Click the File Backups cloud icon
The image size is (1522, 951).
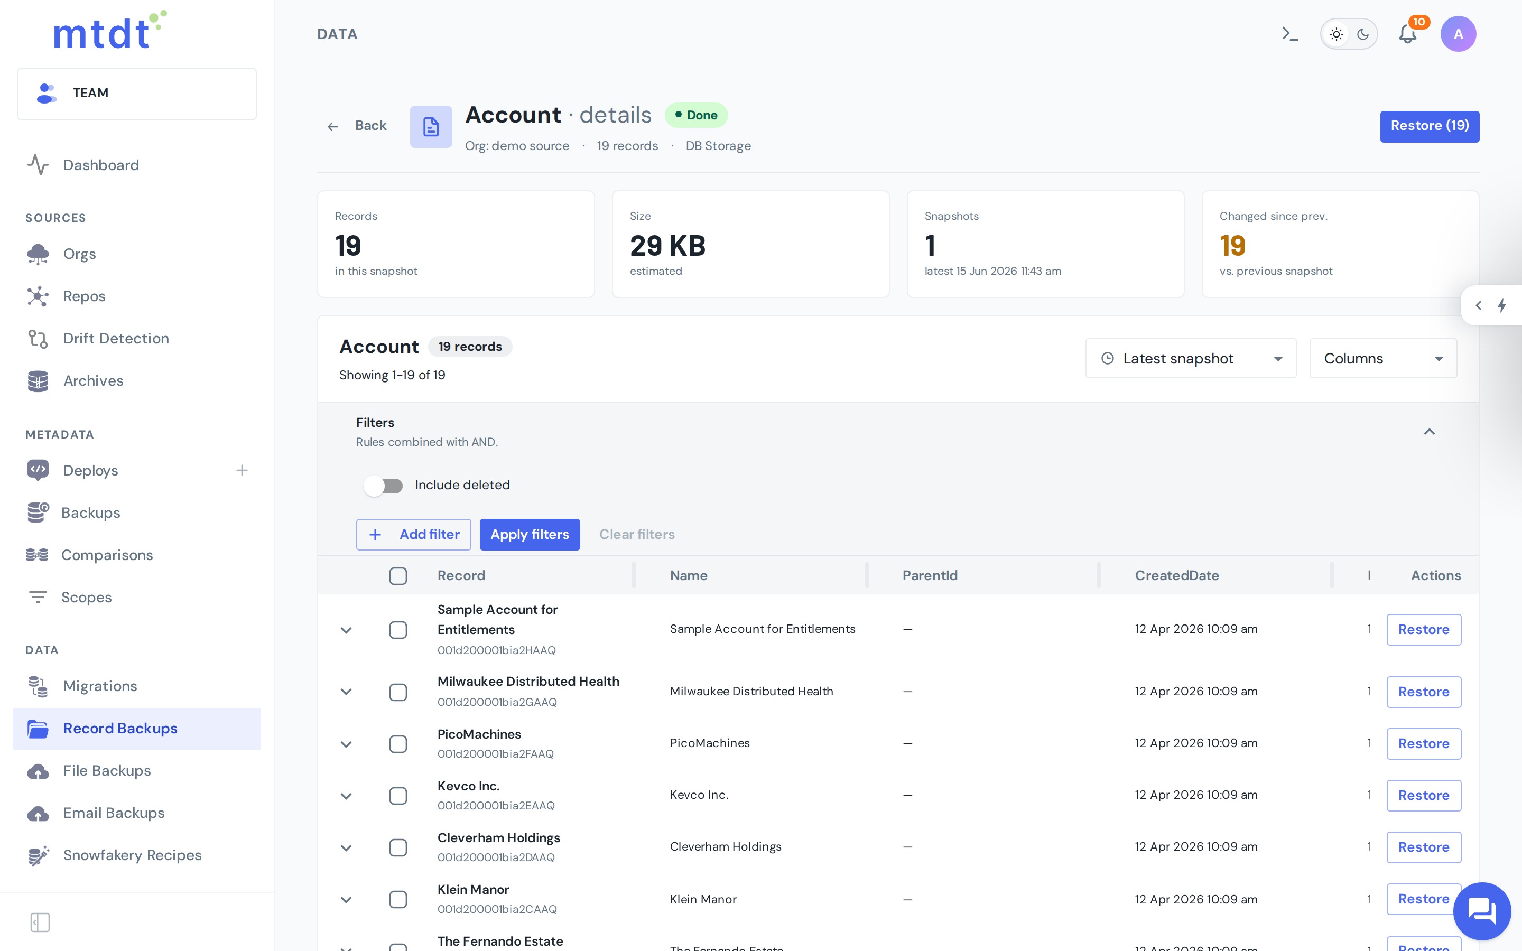coord(38,771)
